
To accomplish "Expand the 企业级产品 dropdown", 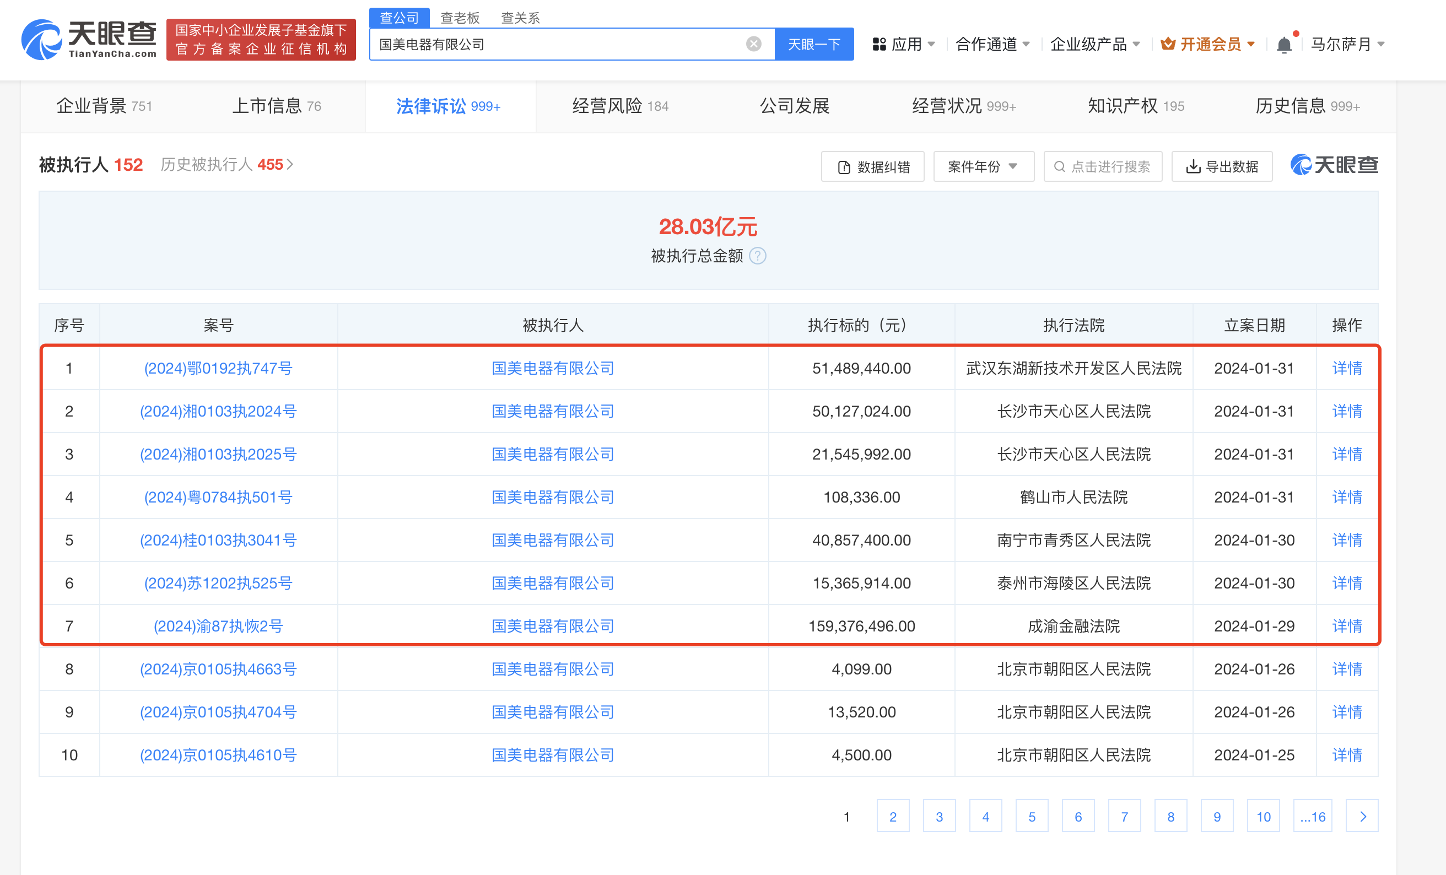I will [1094, 44].
